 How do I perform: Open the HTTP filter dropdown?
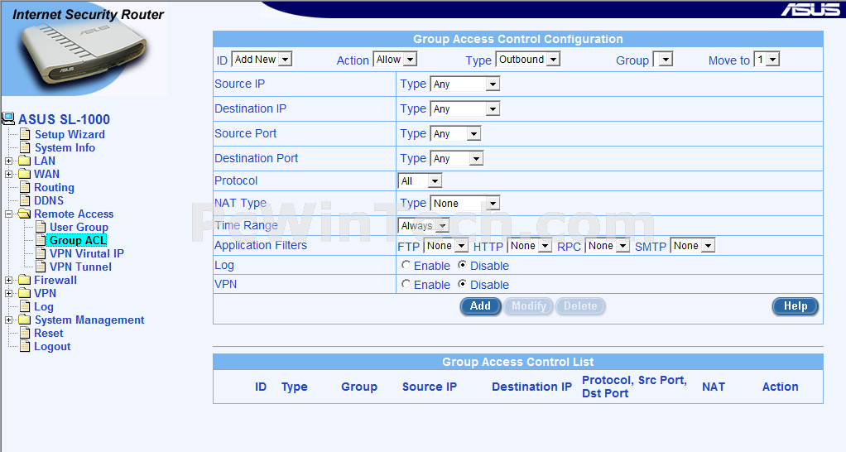pos(530,246)
